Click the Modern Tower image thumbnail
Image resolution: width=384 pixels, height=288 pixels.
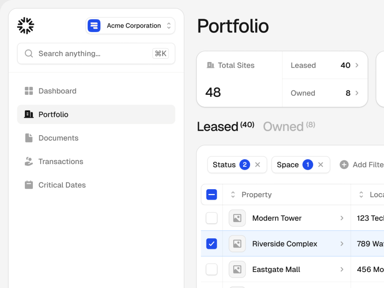tap(237, 218)
